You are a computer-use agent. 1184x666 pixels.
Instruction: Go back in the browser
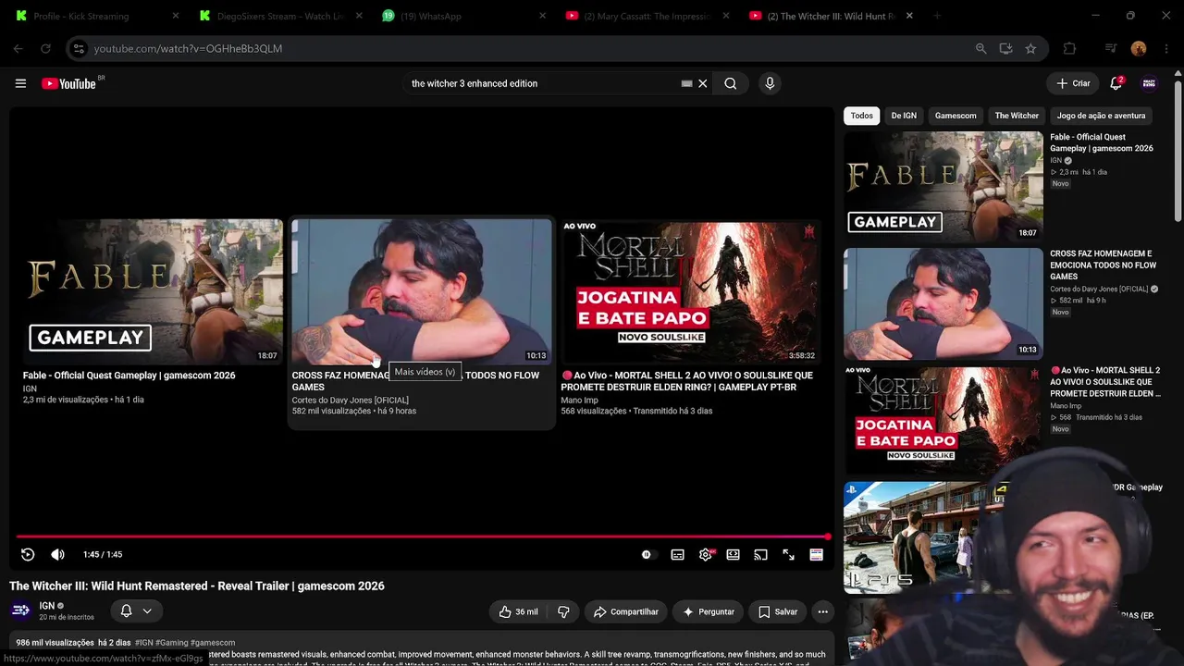coord(18,49)
